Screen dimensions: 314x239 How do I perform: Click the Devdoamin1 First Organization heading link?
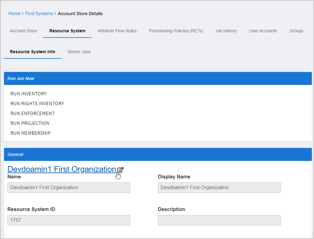tap(62, 169)
